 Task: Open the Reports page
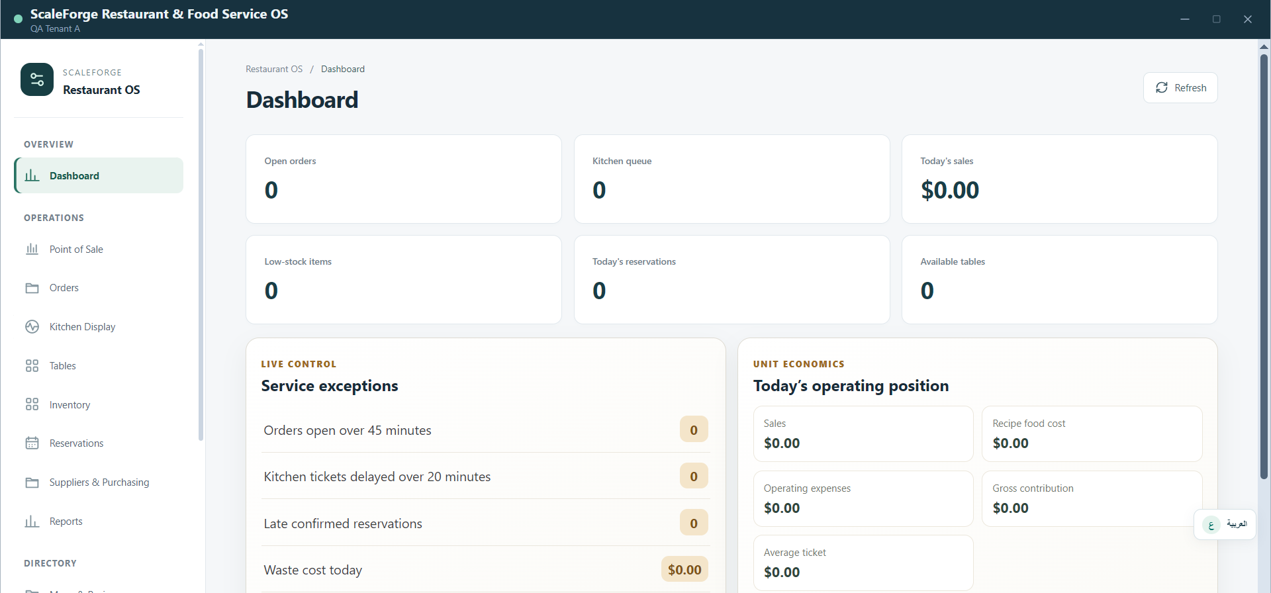(99, 522)
